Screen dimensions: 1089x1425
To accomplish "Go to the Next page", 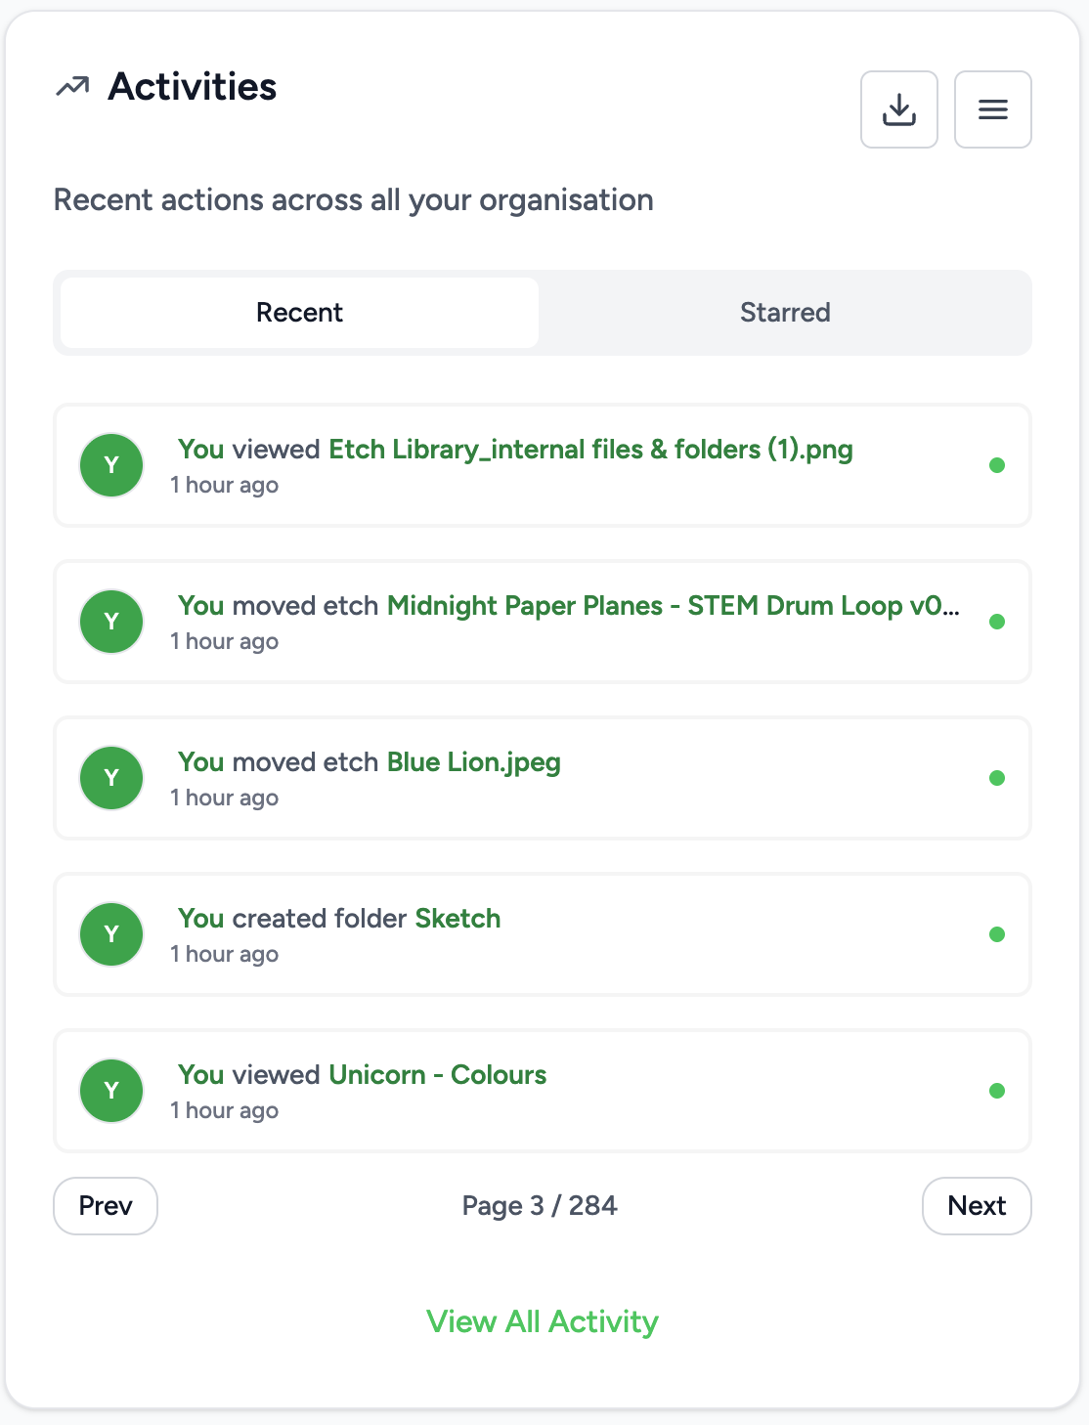I will point(977,1206).
